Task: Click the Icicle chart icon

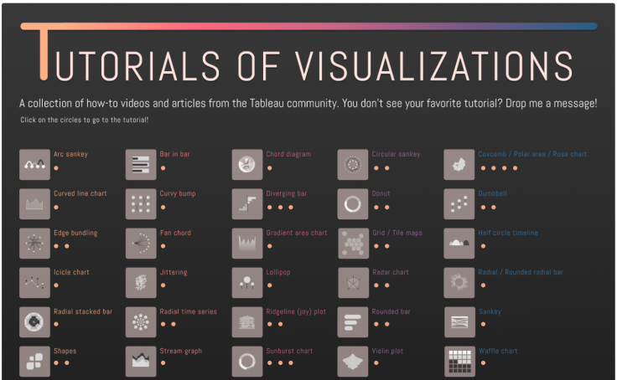Action: tap(34, 283)
